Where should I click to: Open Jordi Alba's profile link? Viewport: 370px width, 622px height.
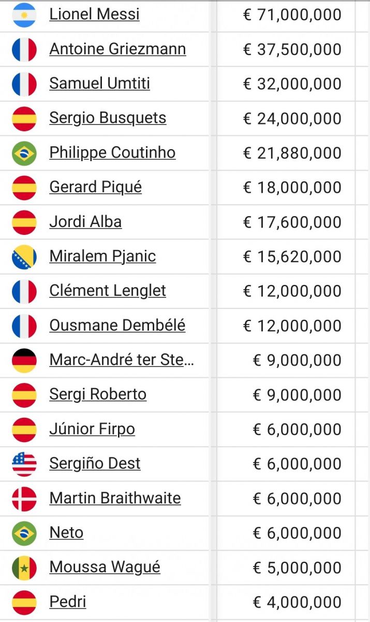[x=85, y=221]
